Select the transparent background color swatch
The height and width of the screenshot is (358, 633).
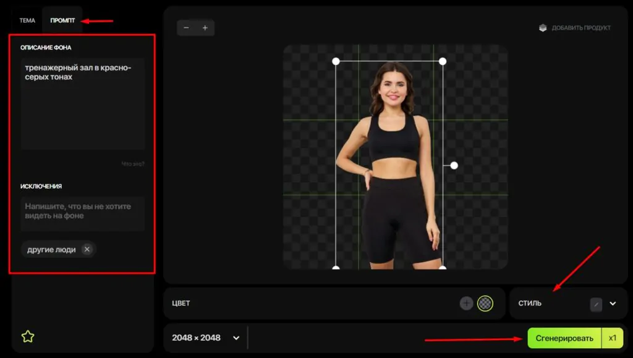tap(485, 303)
